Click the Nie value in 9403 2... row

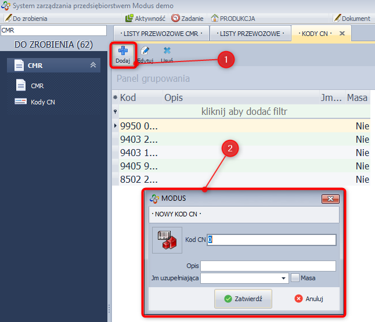click(x=362, y=139)
